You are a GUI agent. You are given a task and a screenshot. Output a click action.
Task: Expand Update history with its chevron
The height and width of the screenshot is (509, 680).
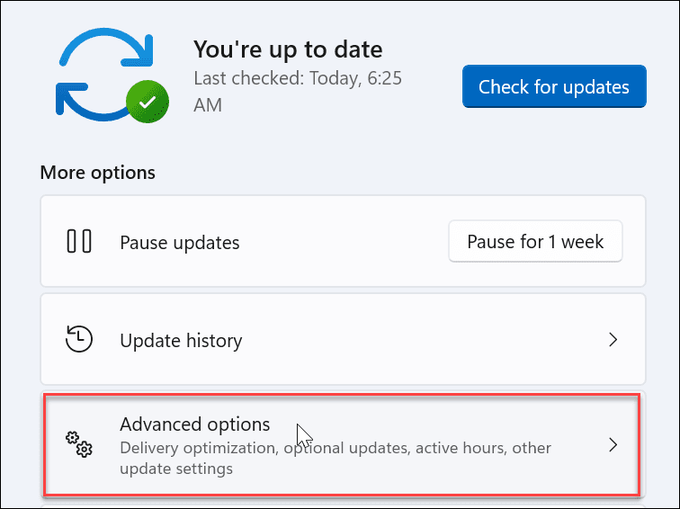coord(613,340)
